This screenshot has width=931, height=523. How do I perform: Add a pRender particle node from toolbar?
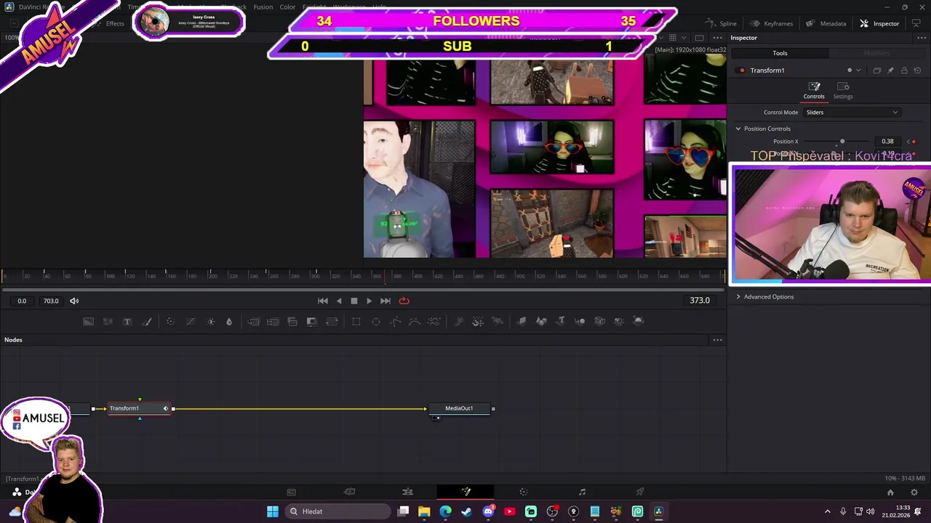click(498, 321)
